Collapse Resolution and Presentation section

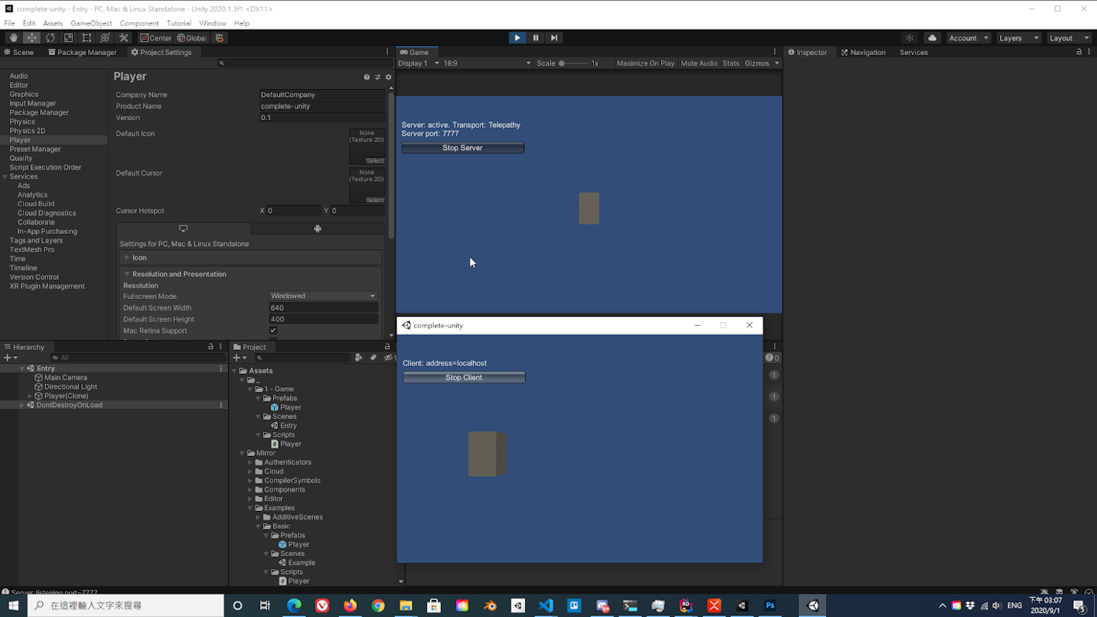coord(127,274)
